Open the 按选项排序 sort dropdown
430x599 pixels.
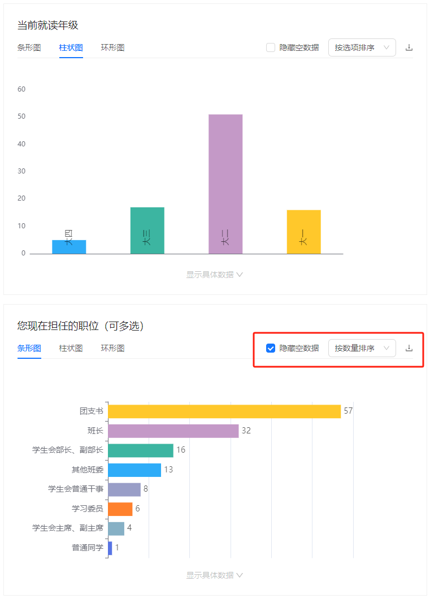click(362, 48)
